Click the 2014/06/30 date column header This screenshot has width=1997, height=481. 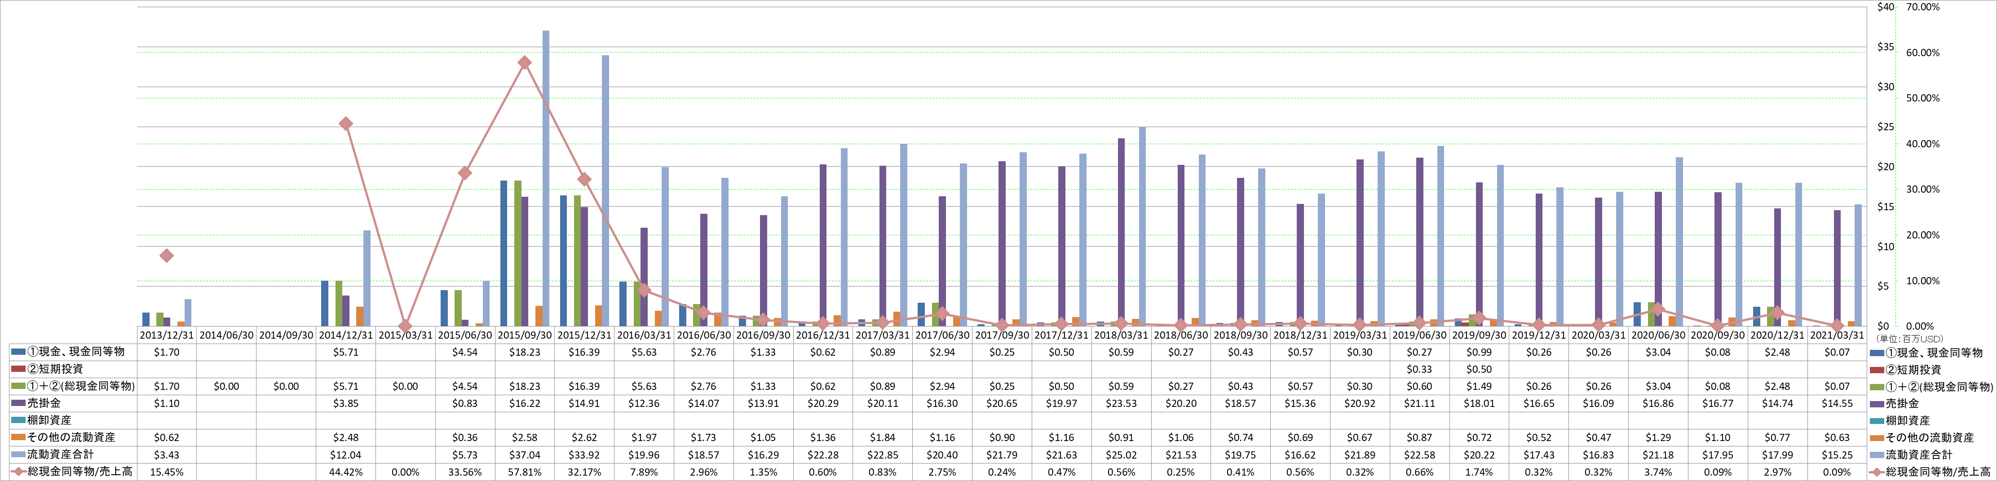click(x=226, y=335)
